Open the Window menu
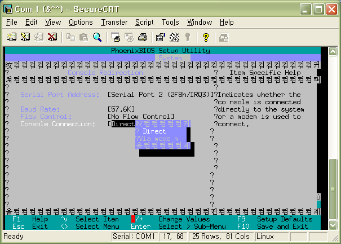The image size is (341, 244). coord(200,22)
